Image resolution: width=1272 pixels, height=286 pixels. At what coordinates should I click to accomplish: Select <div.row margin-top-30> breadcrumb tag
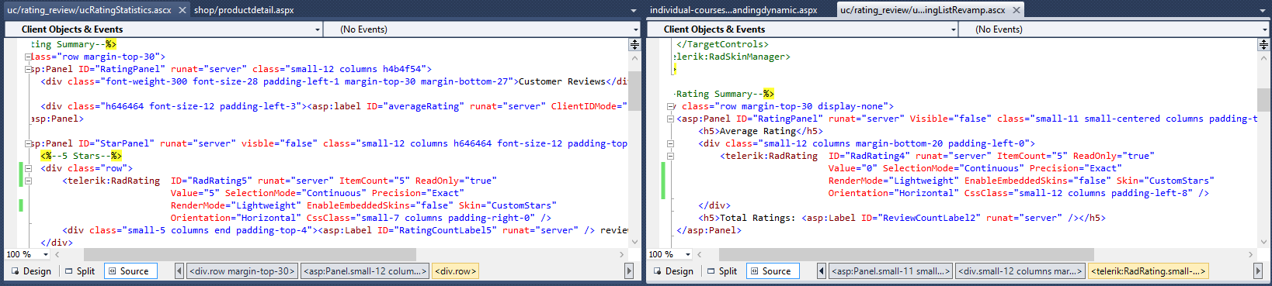(242, 271)
